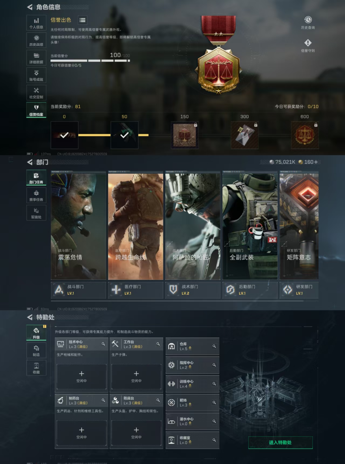Click the list icon beside 信誉出色
Viewport: 345px width, 464px height.
(82, 20)
